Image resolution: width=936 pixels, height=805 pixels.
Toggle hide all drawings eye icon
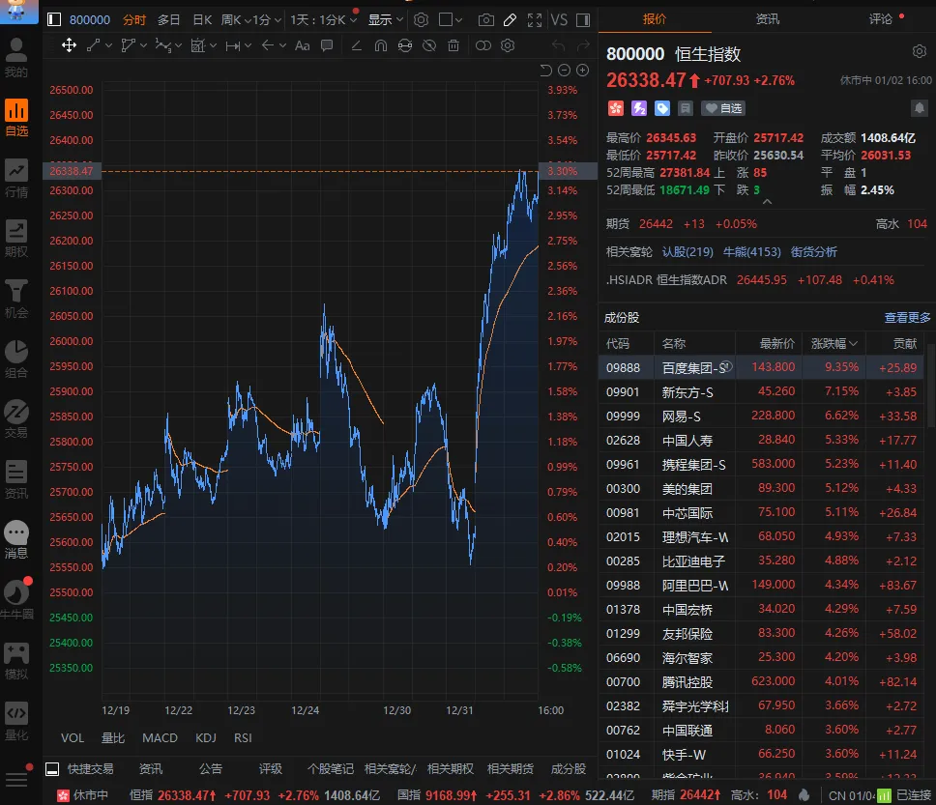point(428,45)
